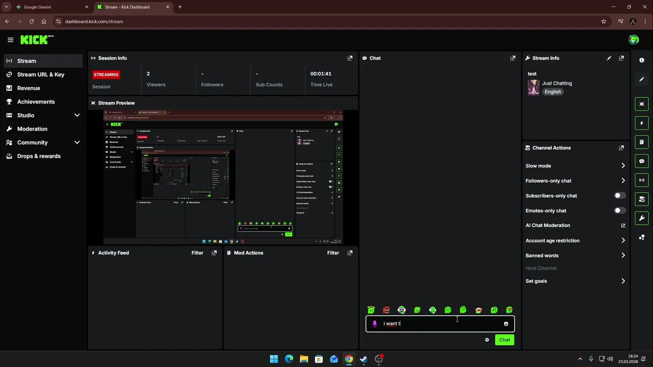Open the user profile avatar menu
The image size is (653, 367).
(x=634, y=40)
